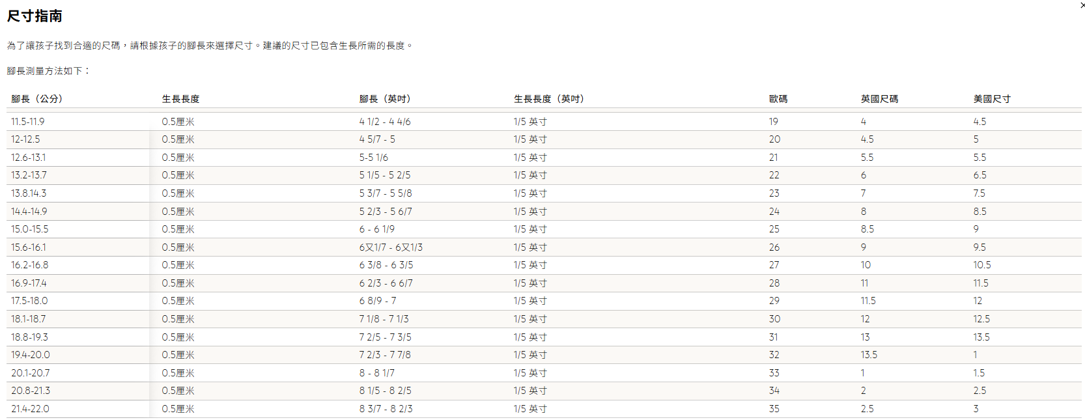Click the 腳長（英吋）column header
Image resolution: width=1085 pixels, height=420 pixels.
[386, 99]
